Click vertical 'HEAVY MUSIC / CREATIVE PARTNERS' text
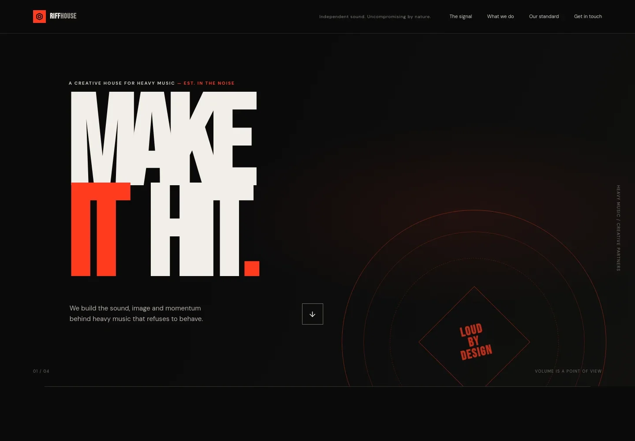The height and width of the screenshot is (441, 635). pyautogui.click(x=618, y=228)
